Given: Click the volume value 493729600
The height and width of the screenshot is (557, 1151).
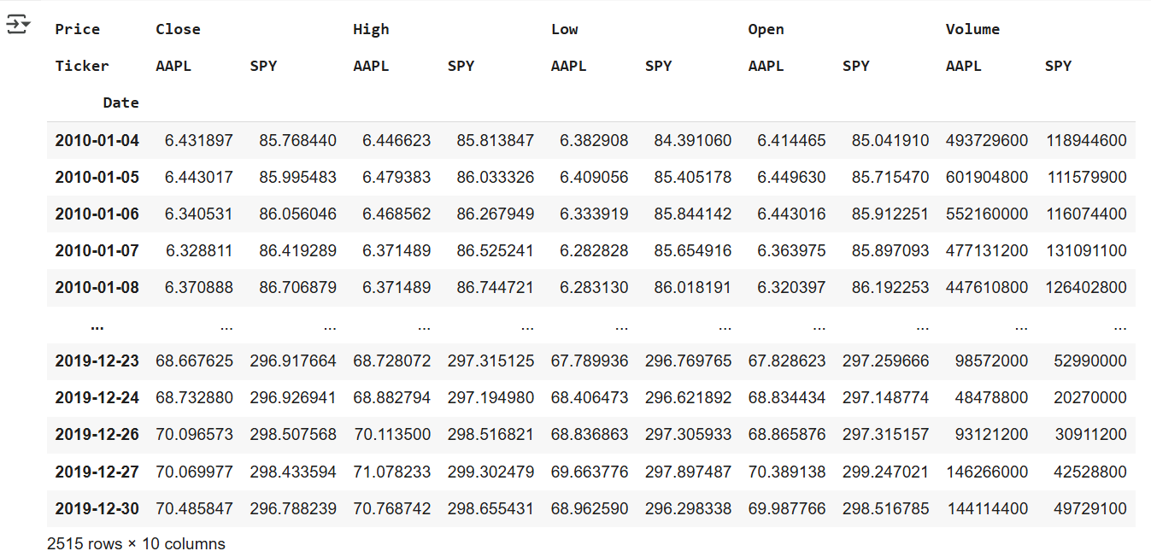Looking at the screenshot, I should click(x=987, y=140).
